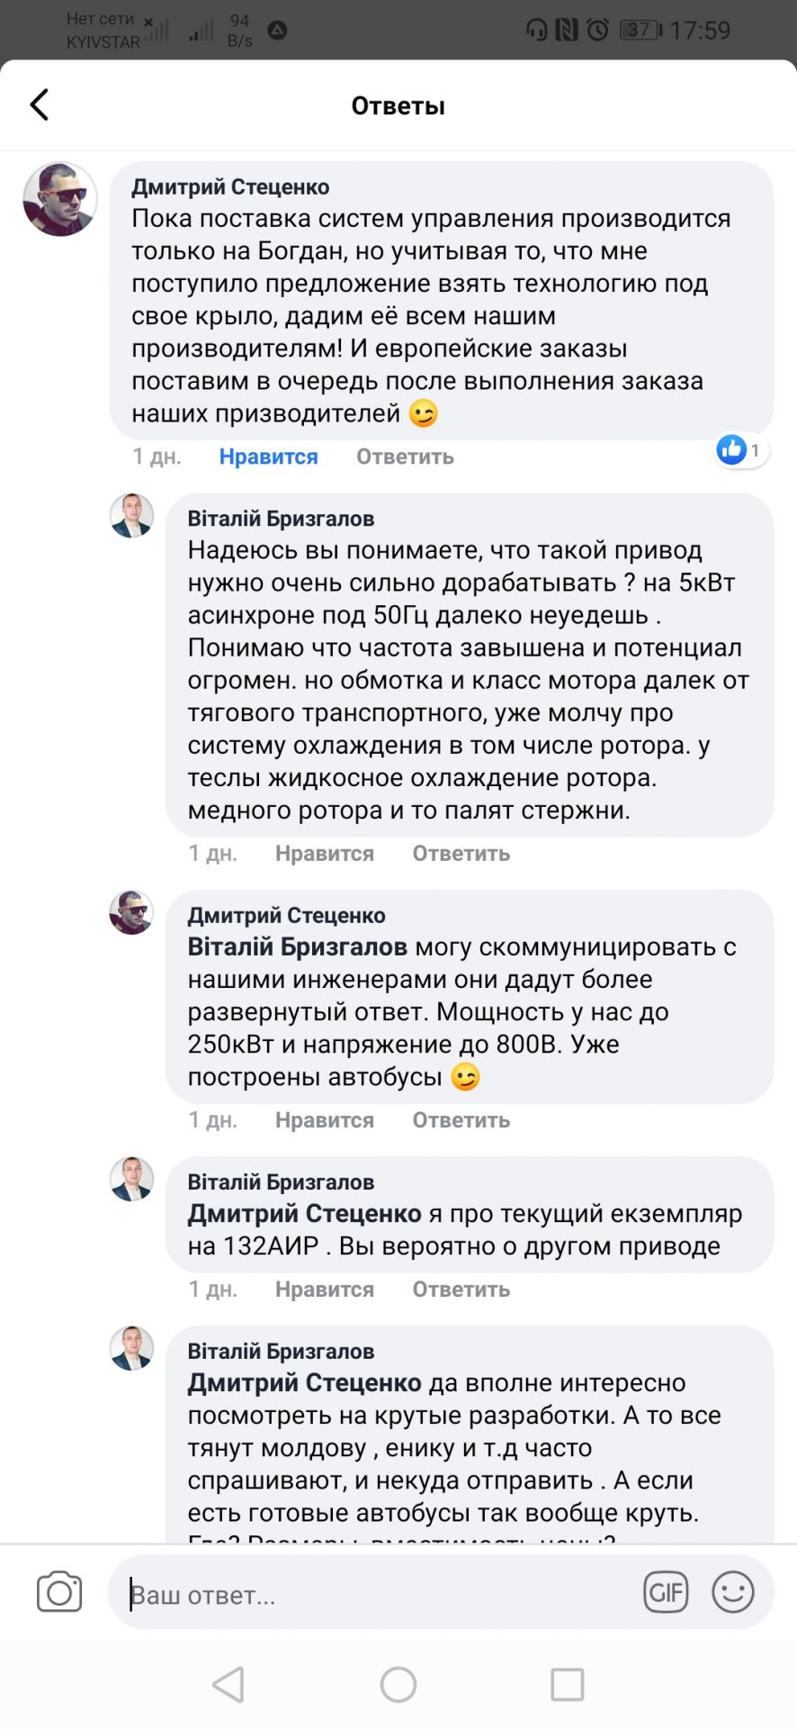Viewport: 797px width, 1729px height.
Task: Focus the Ваш ответ reply field
Action: tap(378, 1595)
